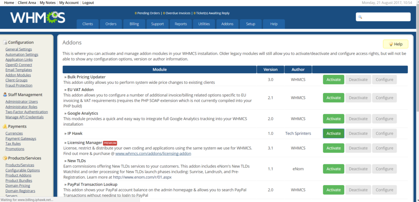
Task: Activate the PayPal Transaction Lookup addon
Action: coord(333,190)
